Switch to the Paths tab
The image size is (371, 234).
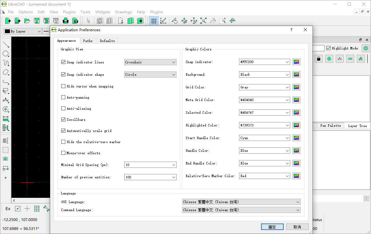[x=88, y=41]
